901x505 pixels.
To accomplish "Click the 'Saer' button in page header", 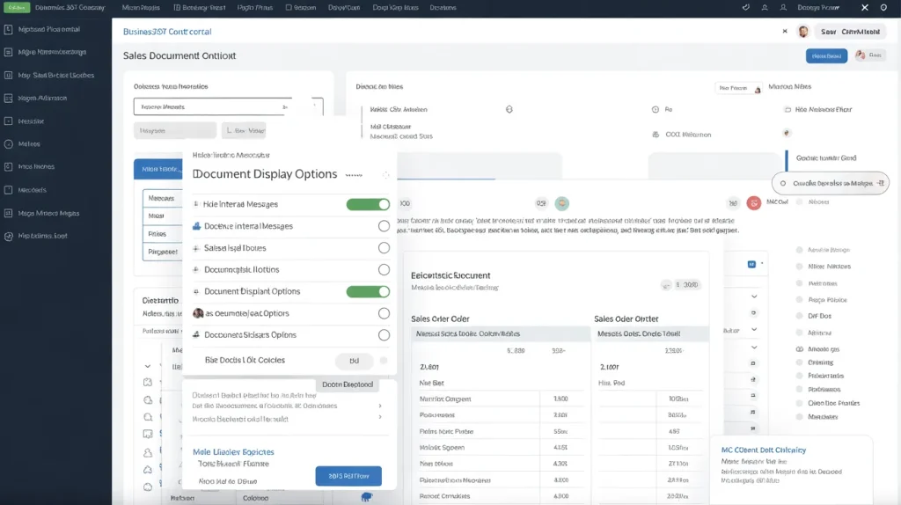I will click(850, 32).
